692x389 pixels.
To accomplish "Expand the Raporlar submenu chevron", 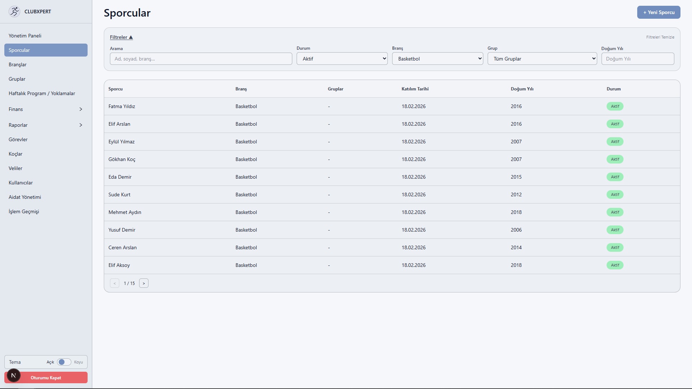I will pos(81,125).
